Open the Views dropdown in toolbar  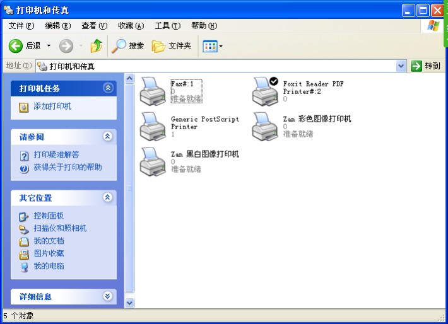coord(213,46)
